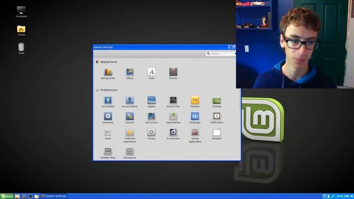Open the file manager folder in taskbar
The height and width of the screenshot is (199, 354).
tap(37, 196)
